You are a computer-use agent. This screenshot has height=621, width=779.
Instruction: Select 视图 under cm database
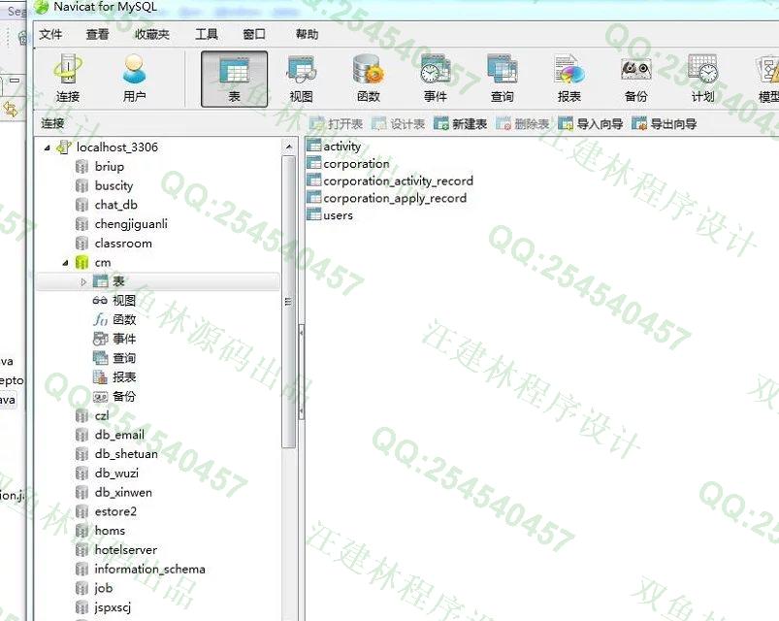click(124, 301)
